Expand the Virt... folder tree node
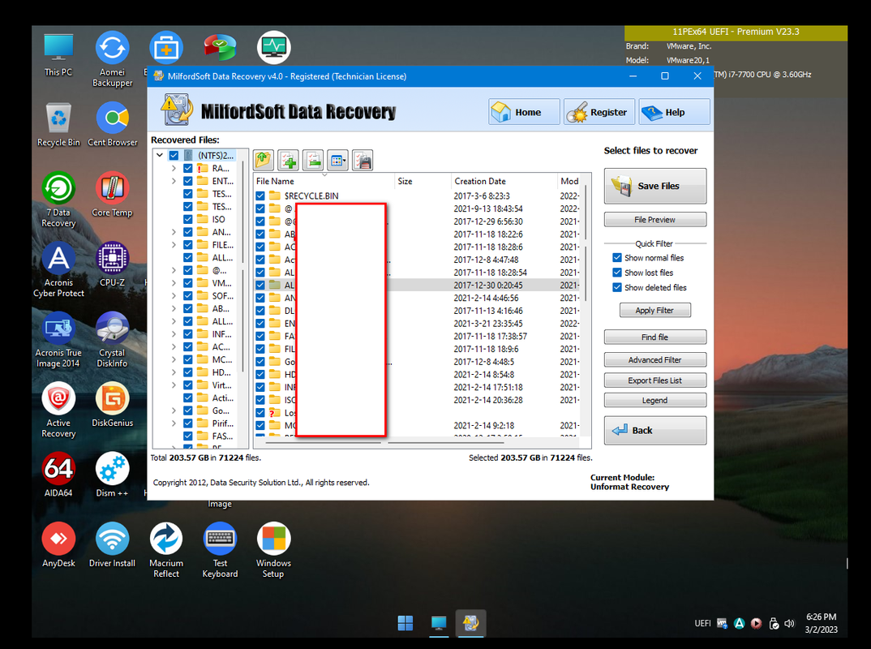The image size is (871, 649). click(x=174, y=385)
